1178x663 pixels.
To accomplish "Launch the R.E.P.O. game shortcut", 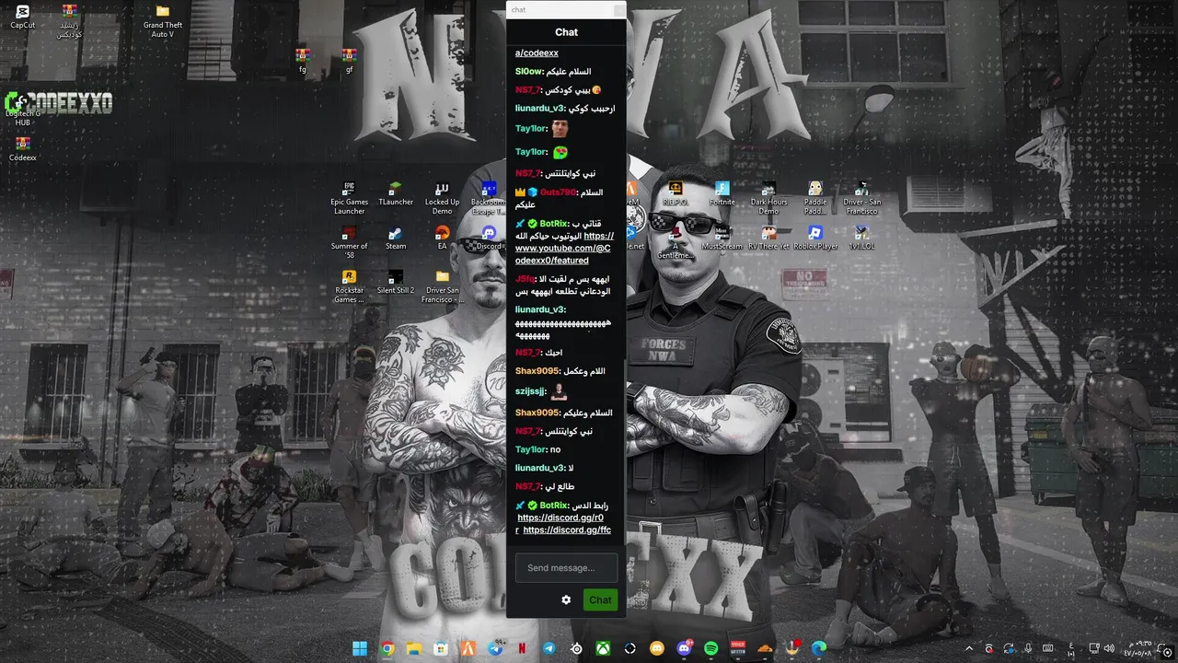I will (676, 194).
